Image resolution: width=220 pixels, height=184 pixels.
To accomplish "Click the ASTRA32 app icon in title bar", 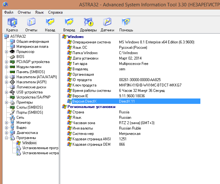I will [5, 4].
